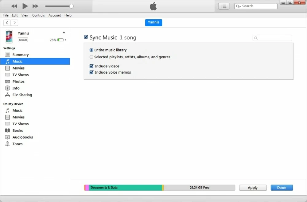
Task: Uncheck Include voice memos
Action: click(91, 72)
